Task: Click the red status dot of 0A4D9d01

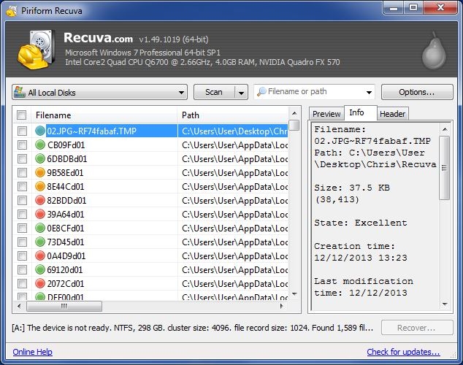Action: point(40,255)
